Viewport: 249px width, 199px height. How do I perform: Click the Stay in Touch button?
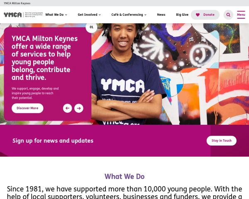pyautogui.click(x=222, y=141)
